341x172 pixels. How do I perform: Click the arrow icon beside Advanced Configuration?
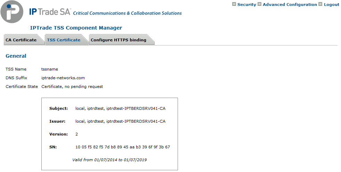[259, 4]
